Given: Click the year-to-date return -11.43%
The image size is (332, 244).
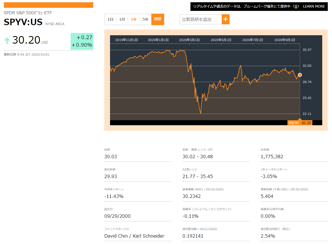Looking at the screenshot, I should coord(114,196).
